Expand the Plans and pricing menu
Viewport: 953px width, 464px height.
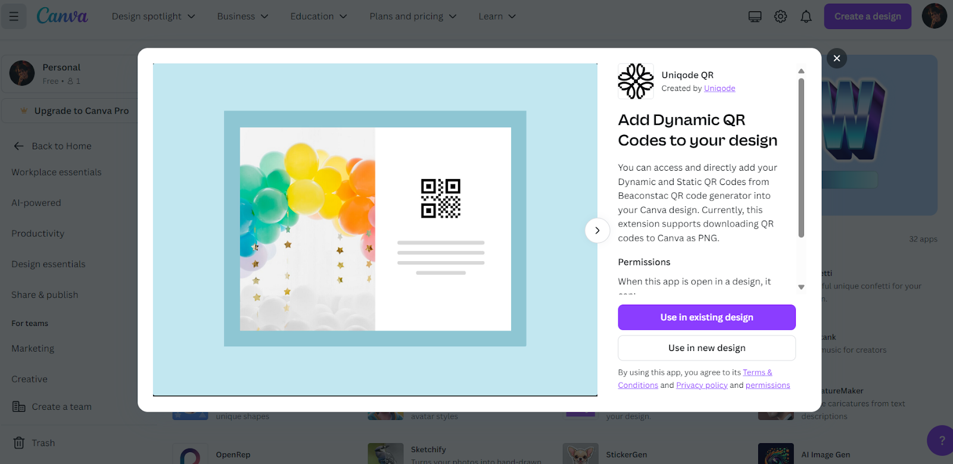pos(413,17)
